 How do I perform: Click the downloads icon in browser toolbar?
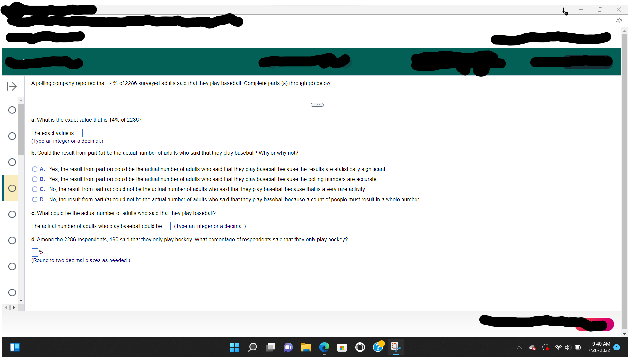564,11
